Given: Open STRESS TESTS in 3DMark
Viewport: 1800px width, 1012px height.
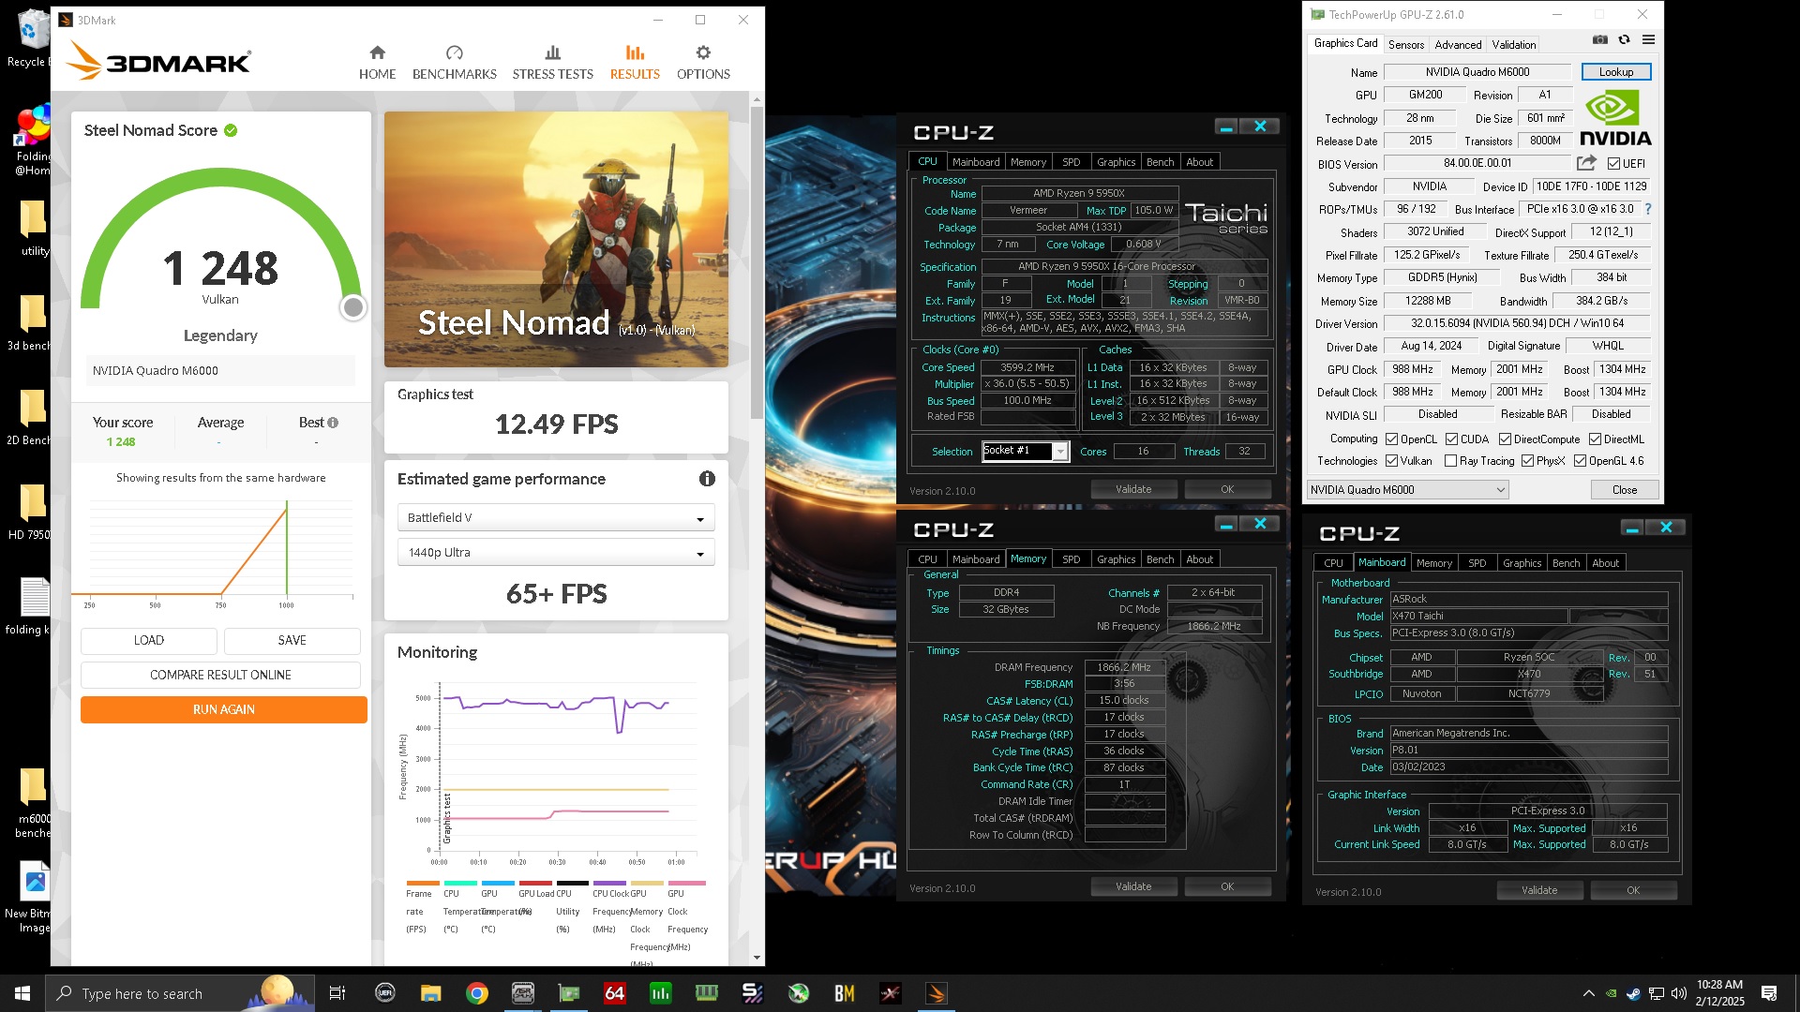Looking at the screenshot, I should coord(552,63).
